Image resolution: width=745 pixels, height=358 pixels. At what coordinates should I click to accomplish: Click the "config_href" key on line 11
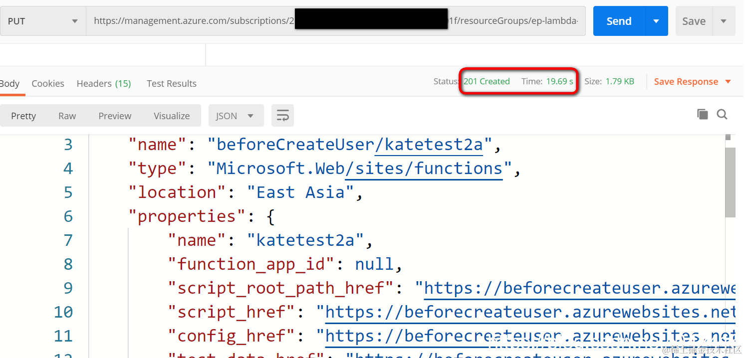[x=232, y=336]
